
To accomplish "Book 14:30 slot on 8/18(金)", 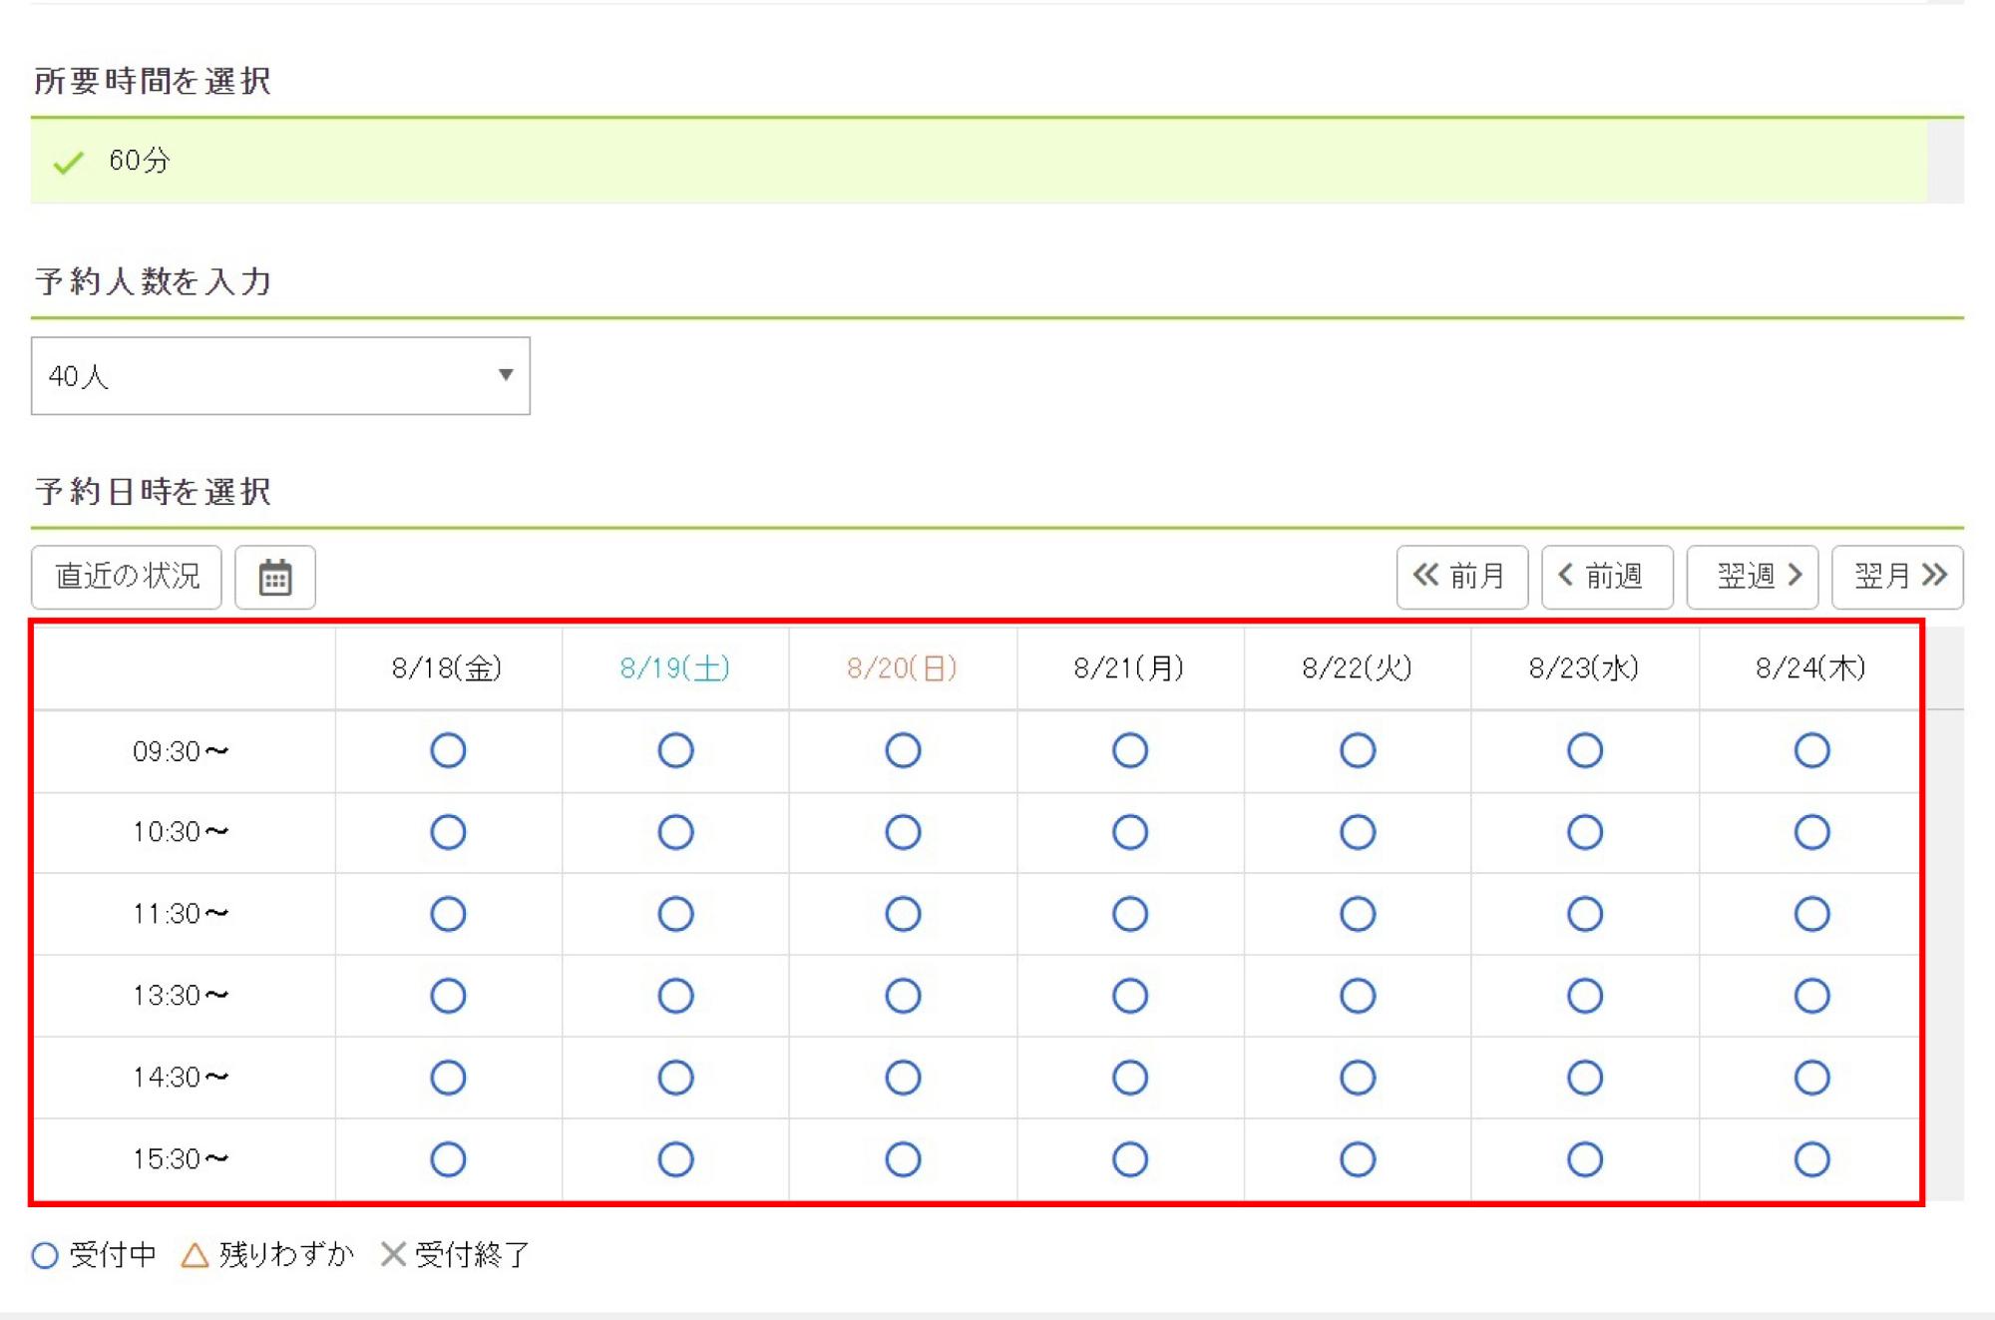I will 448,1078.
